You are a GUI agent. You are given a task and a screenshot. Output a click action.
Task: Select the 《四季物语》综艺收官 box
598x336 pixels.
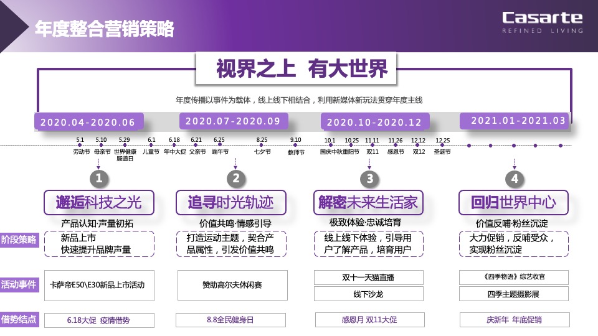point(514,278)
